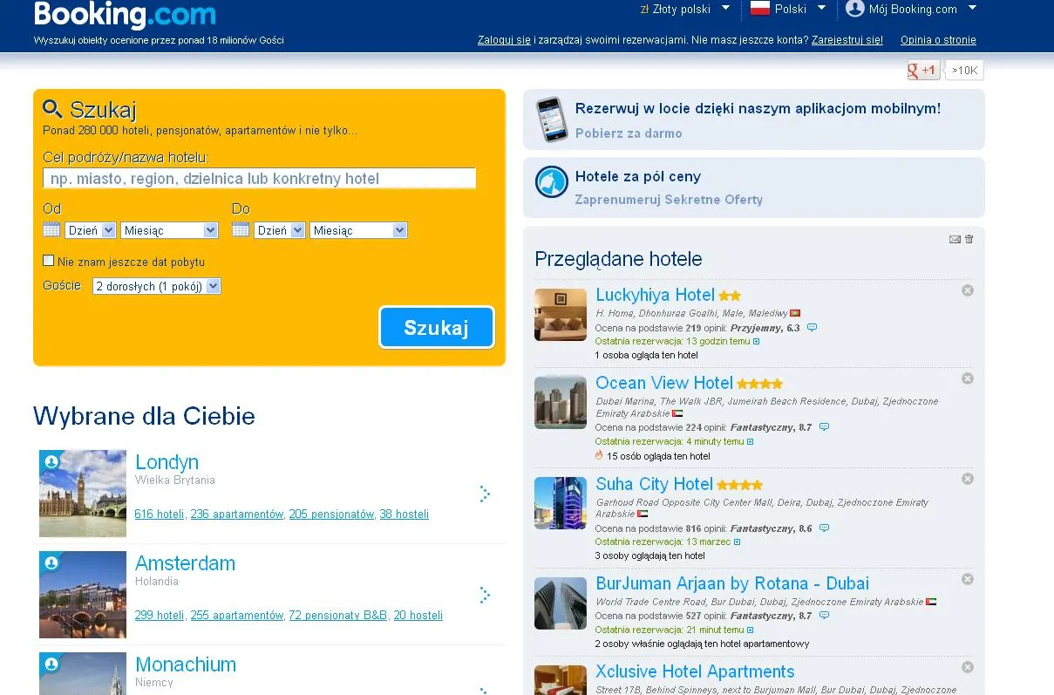
Task: Tick the 'Nie znam jeszcze dat pobytu' checkbox
Action: click(49, 261)
